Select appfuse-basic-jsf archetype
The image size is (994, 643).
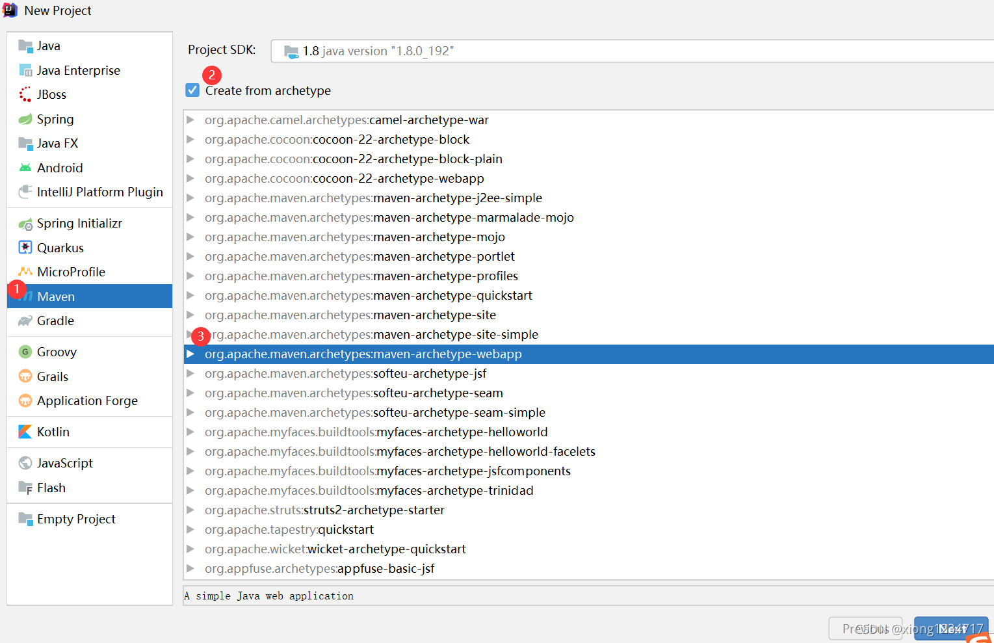click(588, 568)
